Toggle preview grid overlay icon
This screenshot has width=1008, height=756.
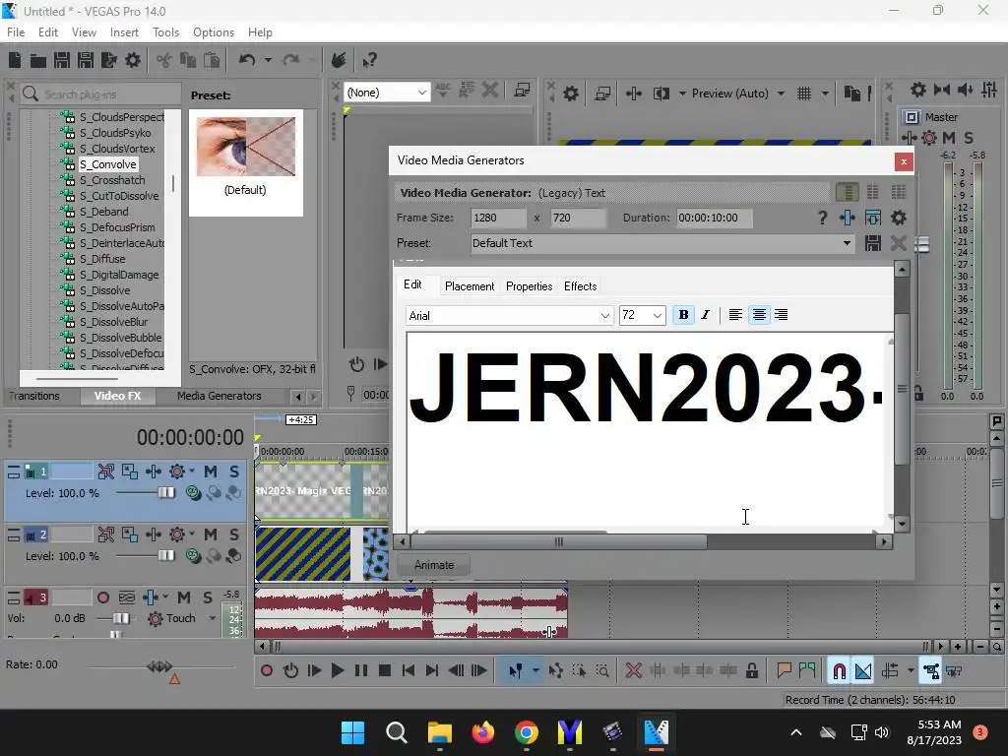pyautogui.click(x=803, y=94)
